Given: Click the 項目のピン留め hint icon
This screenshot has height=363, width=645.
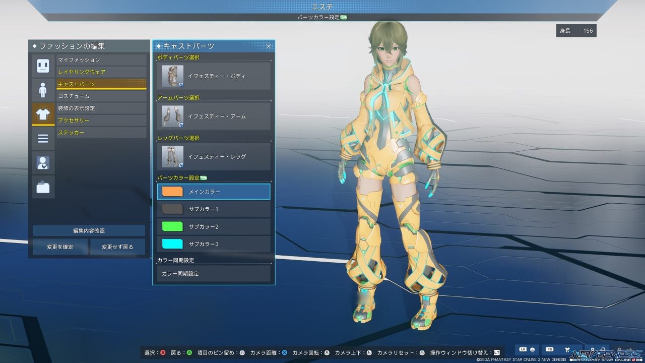Looking at the screenshot, I should [242, 352].
